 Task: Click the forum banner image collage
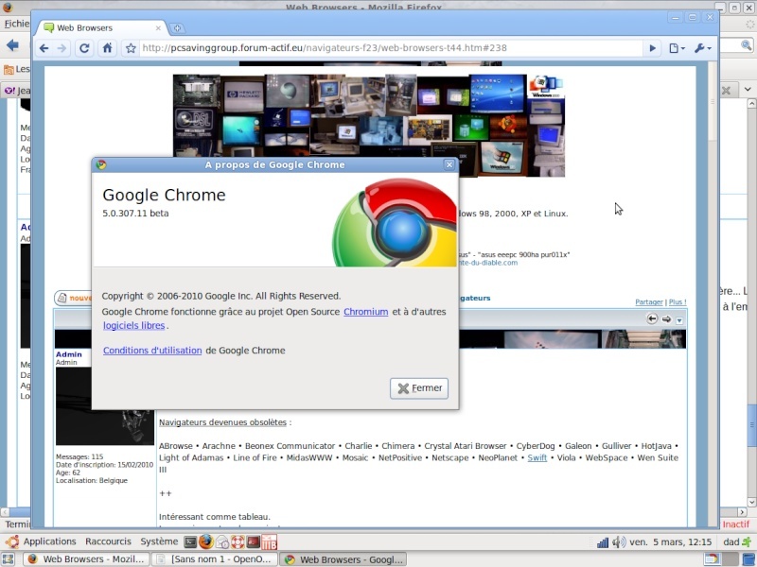click(369, 126)
